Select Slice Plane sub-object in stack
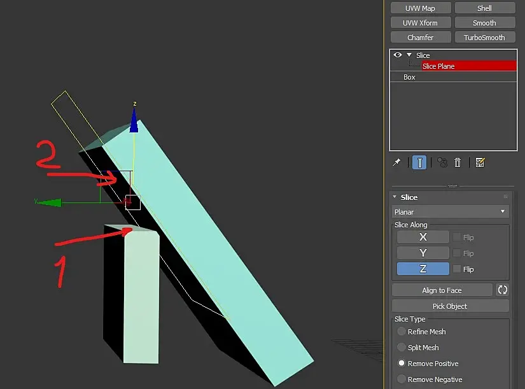This screenshot has height=389, width=525. (438, 66)
